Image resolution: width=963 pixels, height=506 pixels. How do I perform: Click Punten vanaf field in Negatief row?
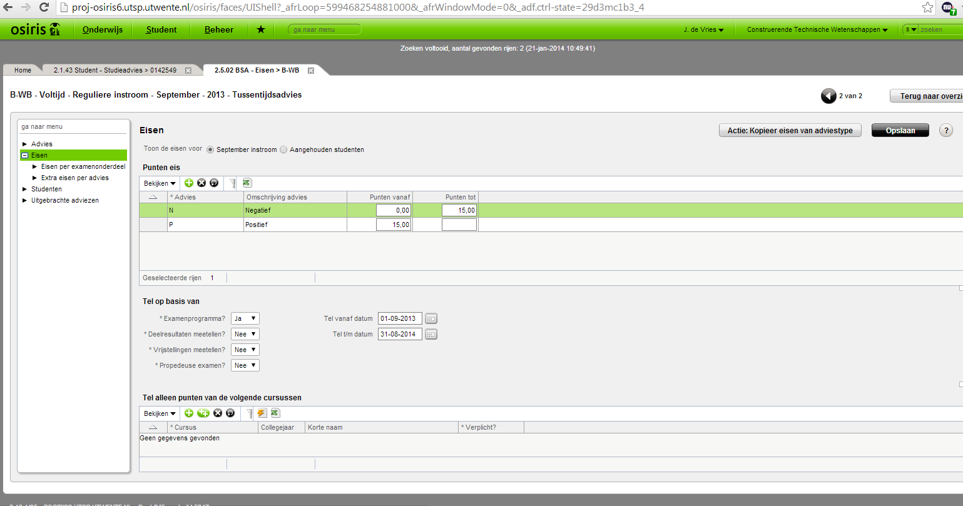tap(394, 210)
